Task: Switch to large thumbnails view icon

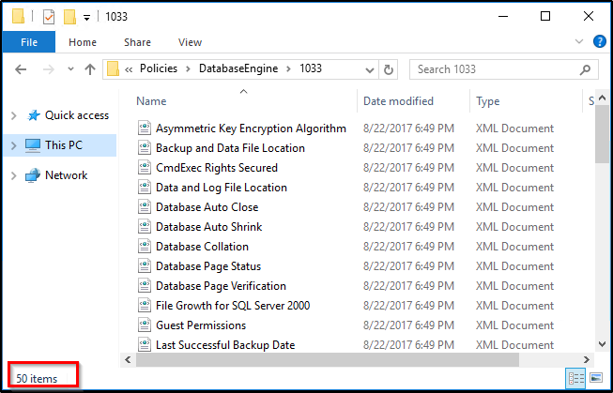Action: click(x=597, y=378)
